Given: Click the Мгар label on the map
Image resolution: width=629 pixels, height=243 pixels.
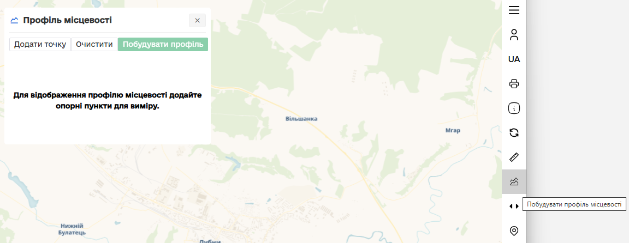Looking at the screenshot, I should click(x=453, y=131).
